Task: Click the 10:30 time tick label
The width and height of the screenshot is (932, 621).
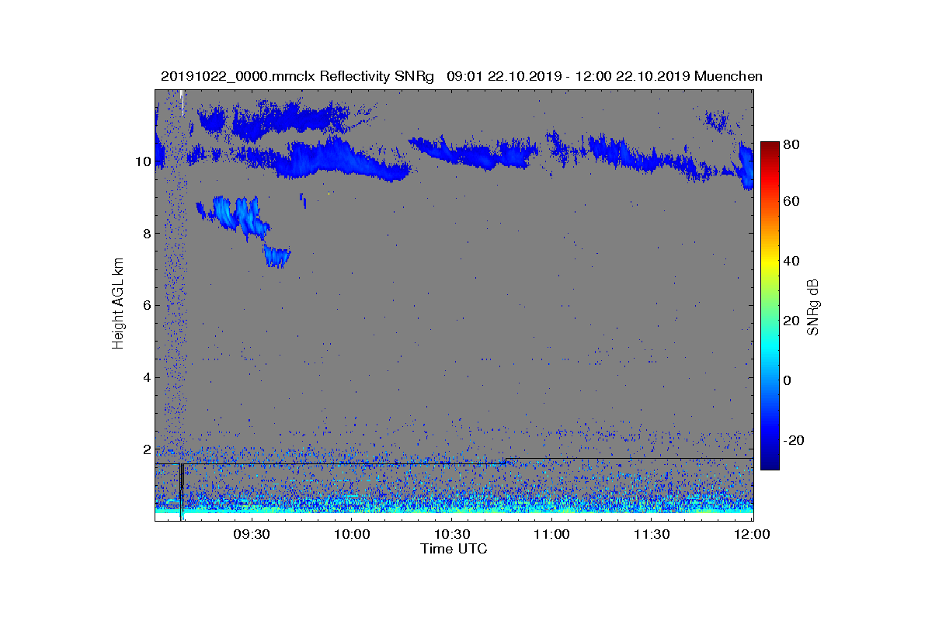Action: pos(452,534)
